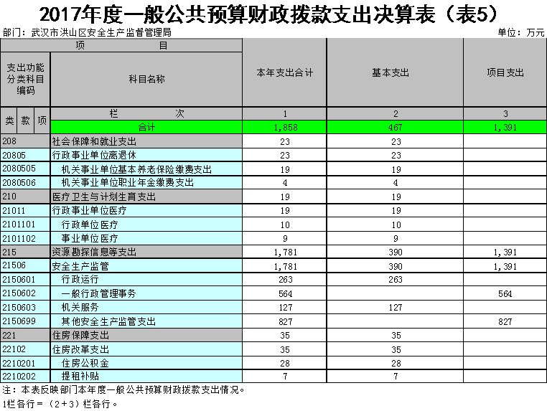Click the 本年支出合计 column header

[284, 72]
